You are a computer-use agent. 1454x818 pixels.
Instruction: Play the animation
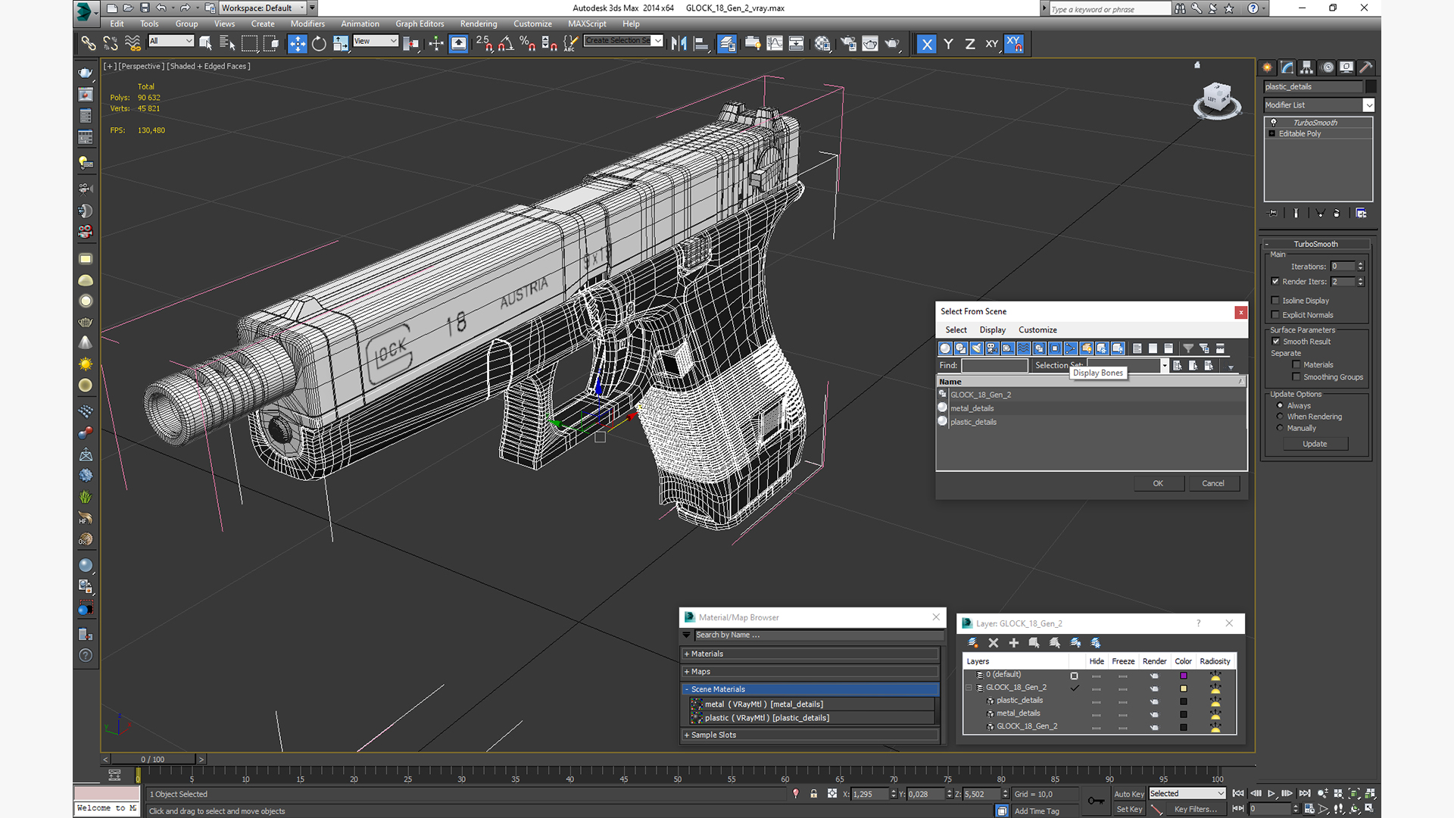[1271, 794]
